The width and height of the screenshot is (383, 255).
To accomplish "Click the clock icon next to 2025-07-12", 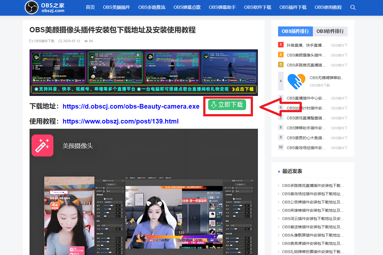I will coord(60,41).
